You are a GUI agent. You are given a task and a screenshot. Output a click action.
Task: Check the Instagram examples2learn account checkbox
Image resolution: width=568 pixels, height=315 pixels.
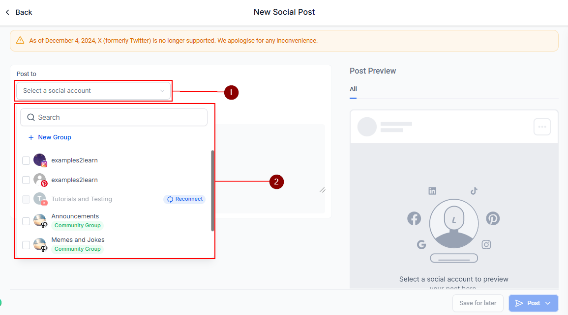pos(26,160)
